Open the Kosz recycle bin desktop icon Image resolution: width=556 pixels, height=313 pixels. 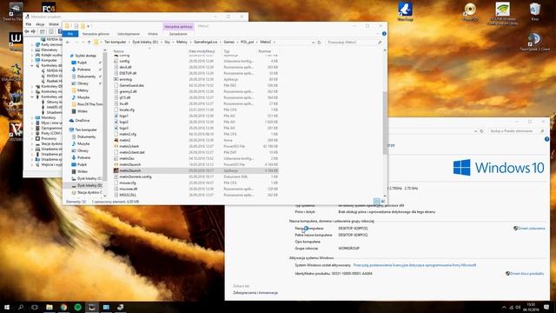click(x=535, y=12)
